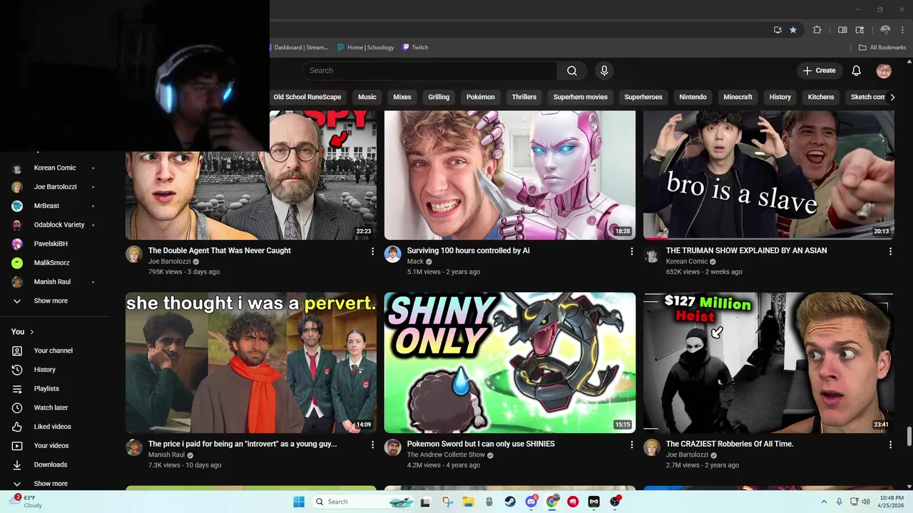
Task: Expand the You section chevron
Action: [32, 332]
